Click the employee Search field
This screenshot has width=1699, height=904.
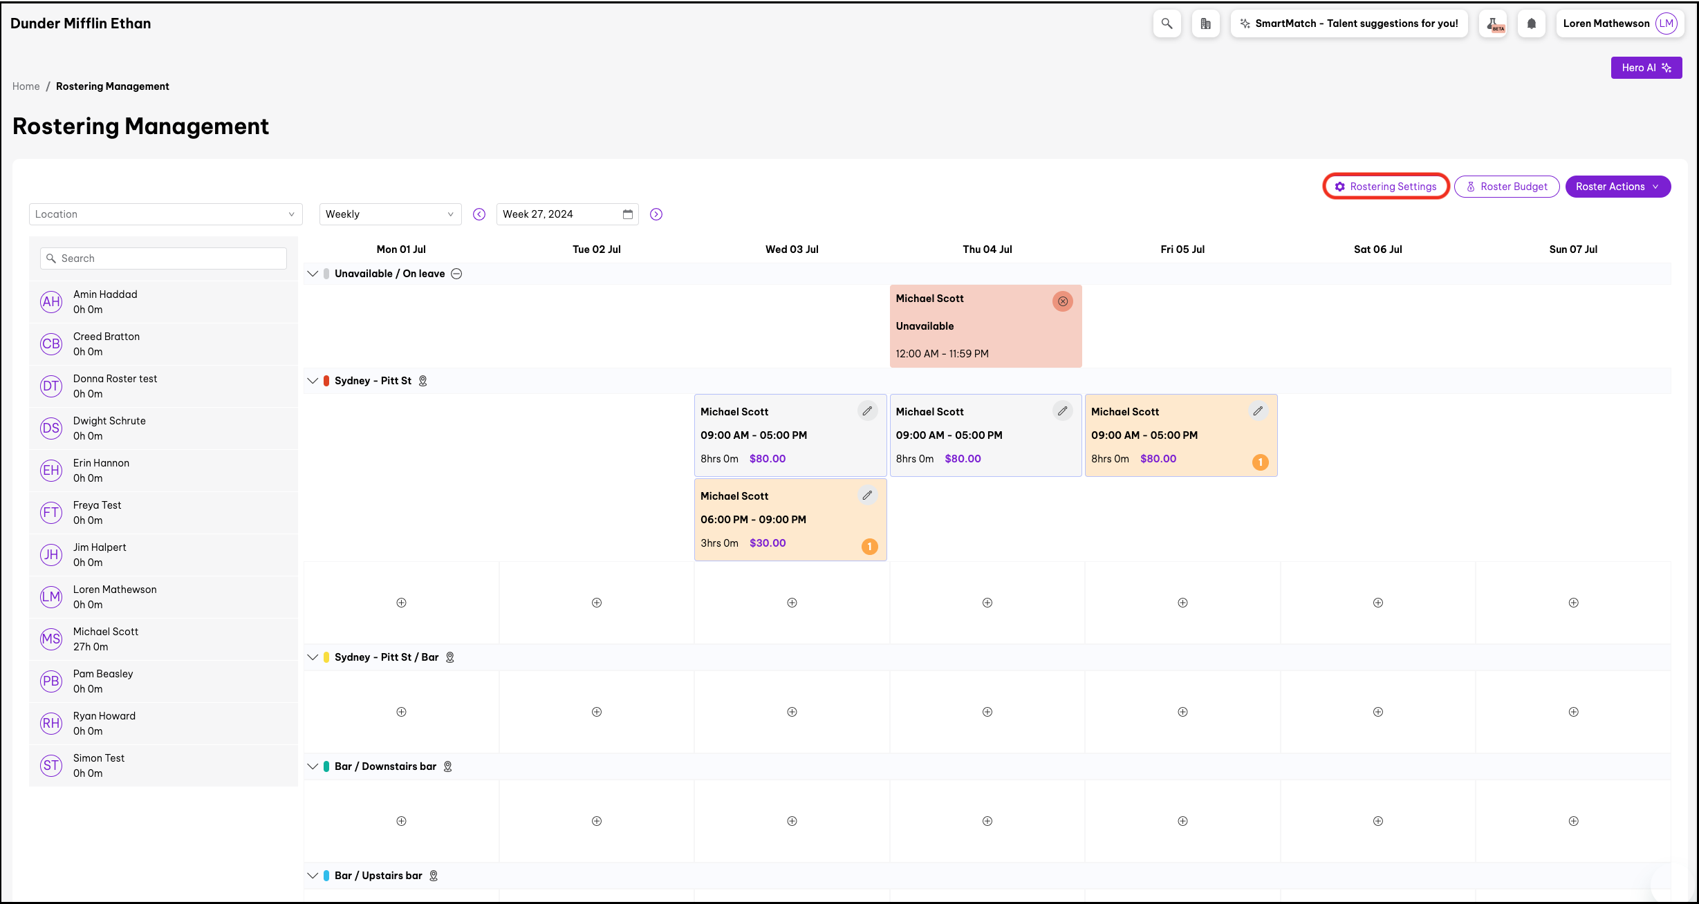coord(164,258)
